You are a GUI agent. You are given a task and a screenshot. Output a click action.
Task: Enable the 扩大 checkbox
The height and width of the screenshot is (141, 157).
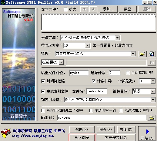(x=65, y=10)
